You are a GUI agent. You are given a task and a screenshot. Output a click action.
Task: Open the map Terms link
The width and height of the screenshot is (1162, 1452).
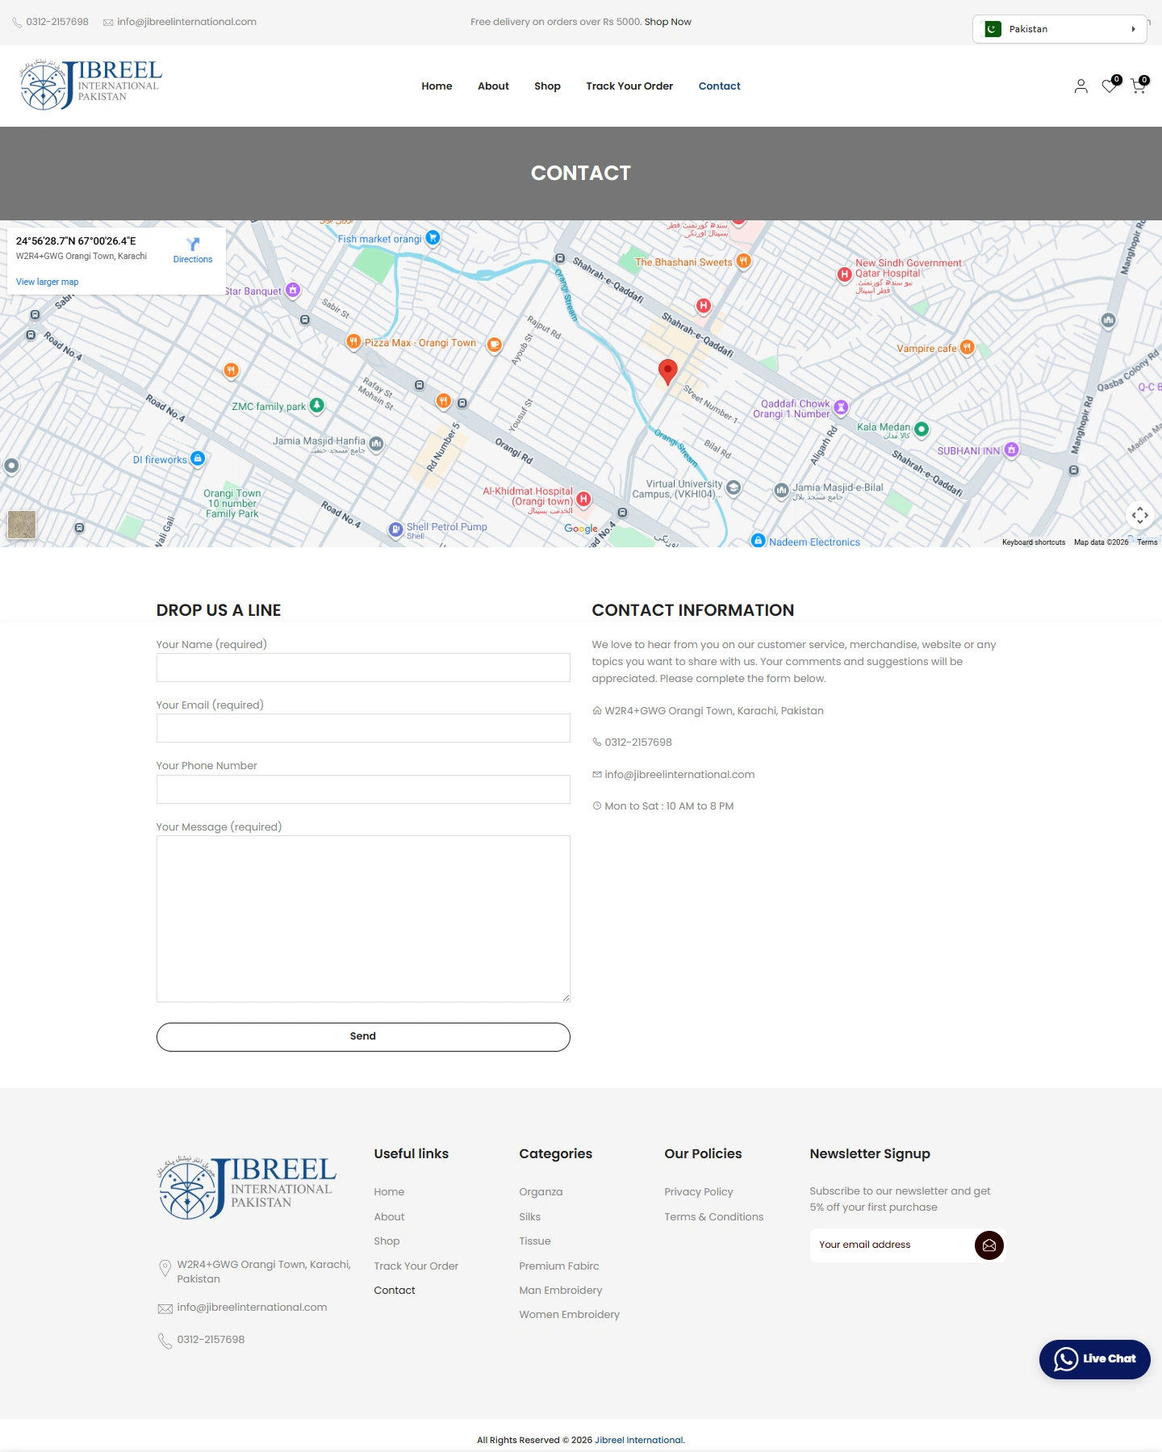tap(1147, 542)
